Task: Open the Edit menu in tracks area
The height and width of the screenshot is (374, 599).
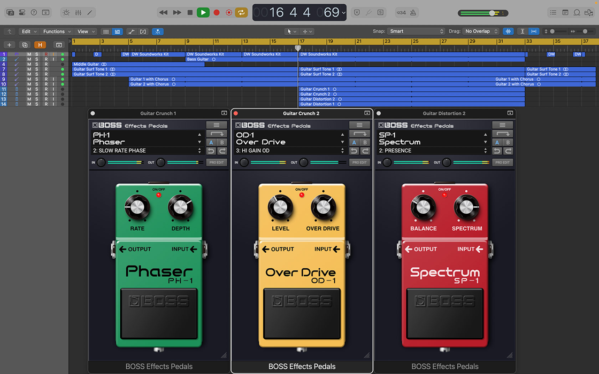Action: click(x=28, y=32)
